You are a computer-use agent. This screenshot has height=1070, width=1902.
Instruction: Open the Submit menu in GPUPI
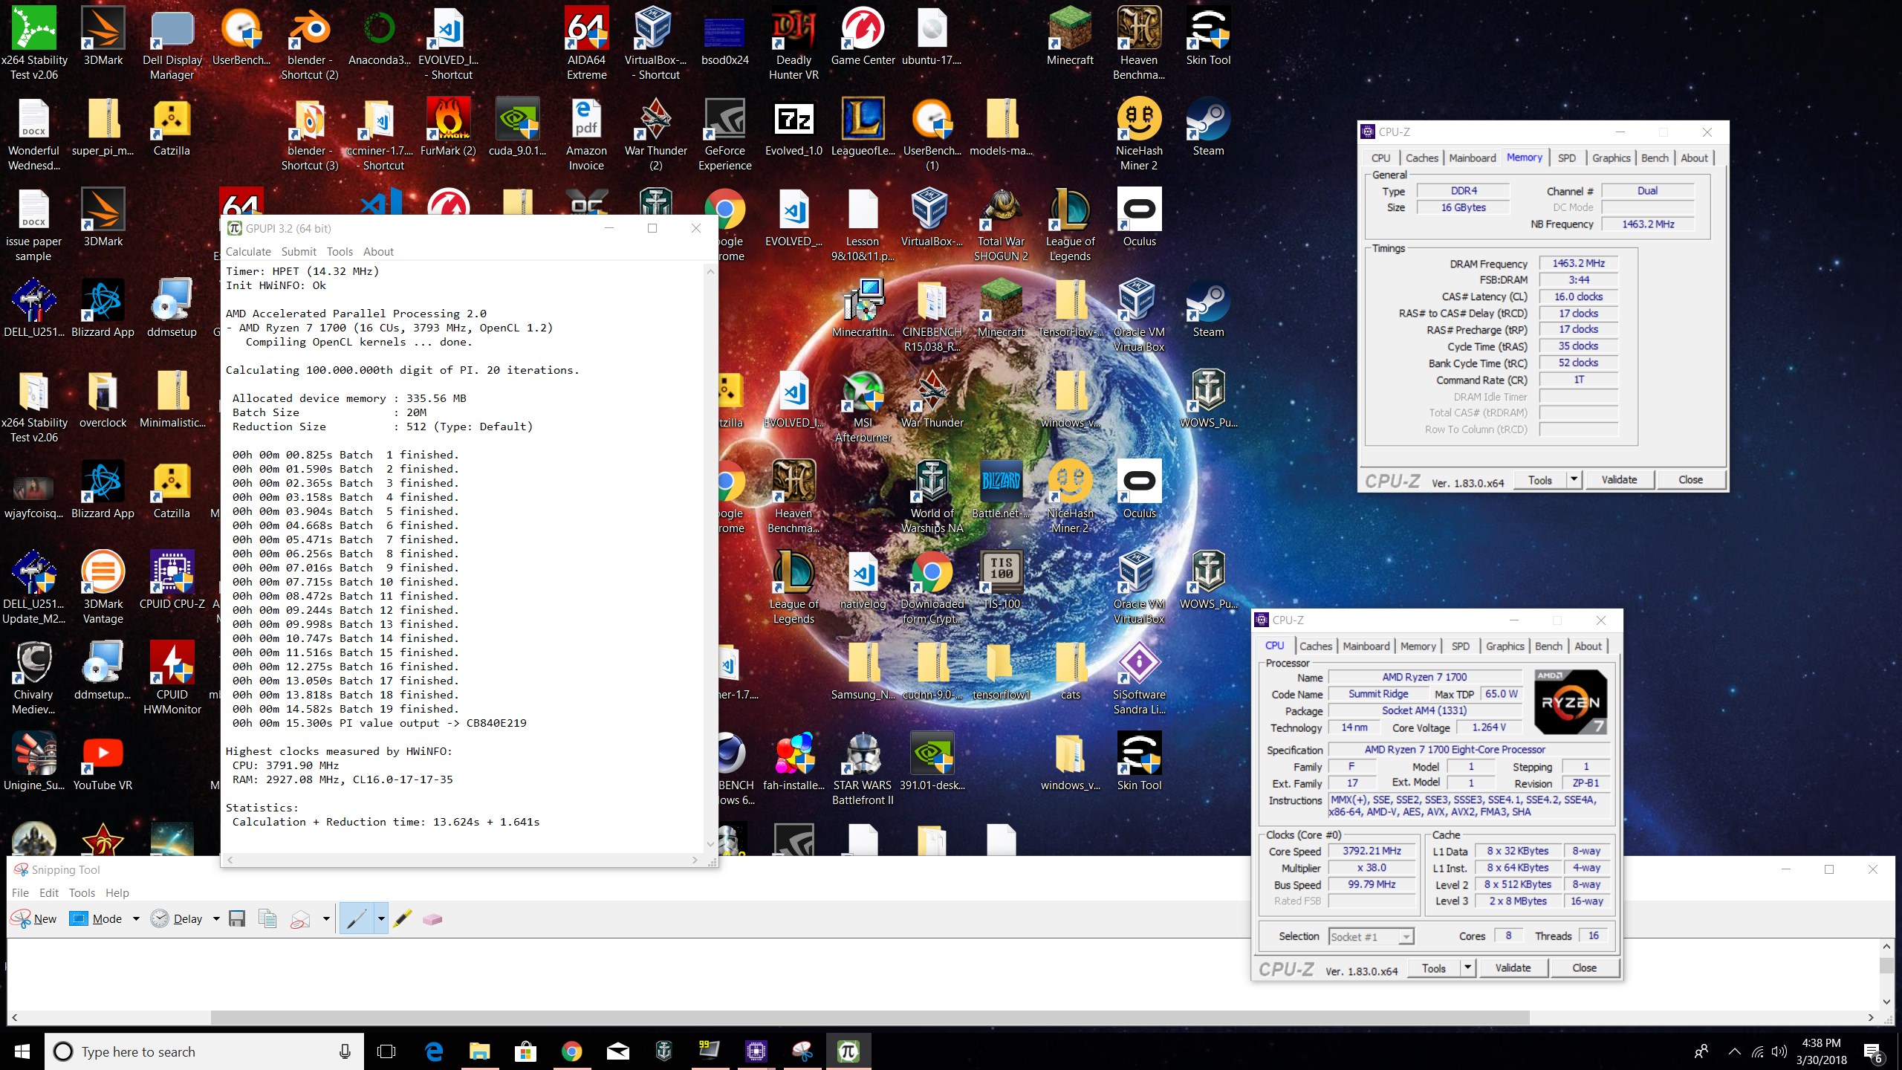click(x=299, y=252)
